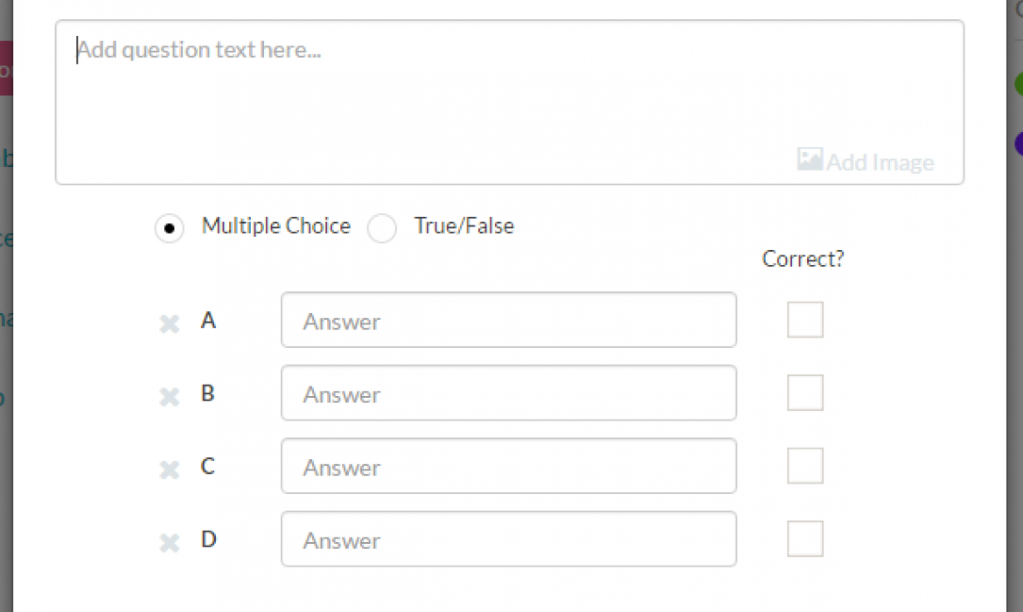The height and width of the screenshot is (612, 1023).
Task: Click the Add Image text link
Action: tap(880, 163)
